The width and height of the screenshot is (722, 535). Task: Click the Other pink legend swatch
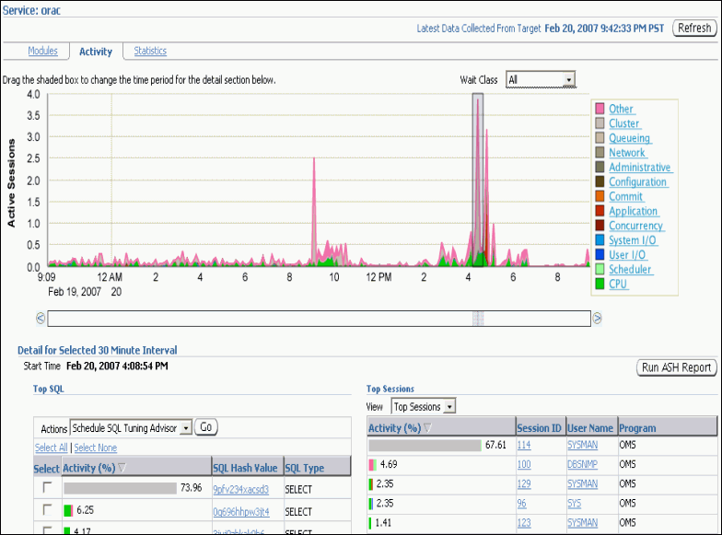[600, 109]
